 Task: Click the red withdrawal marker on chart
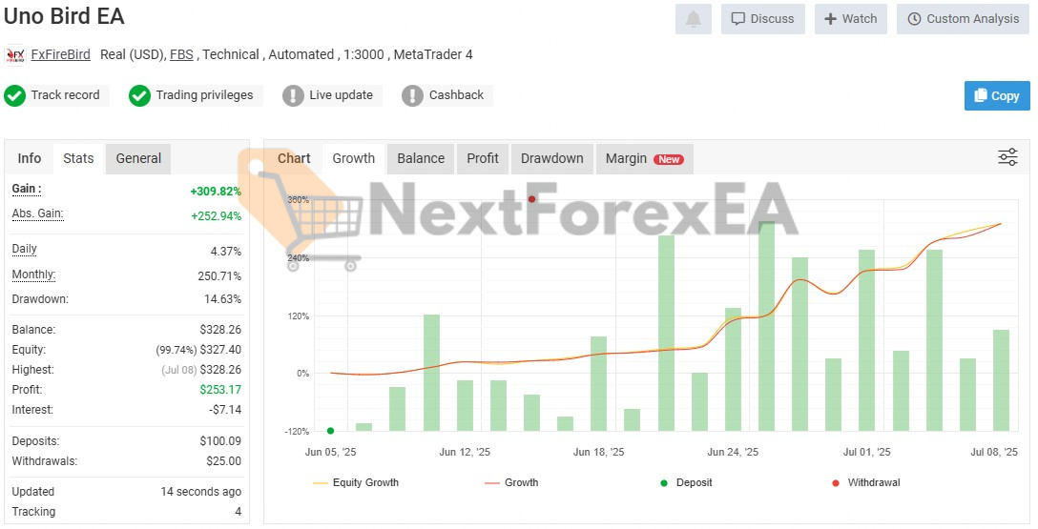coord(531,199)
